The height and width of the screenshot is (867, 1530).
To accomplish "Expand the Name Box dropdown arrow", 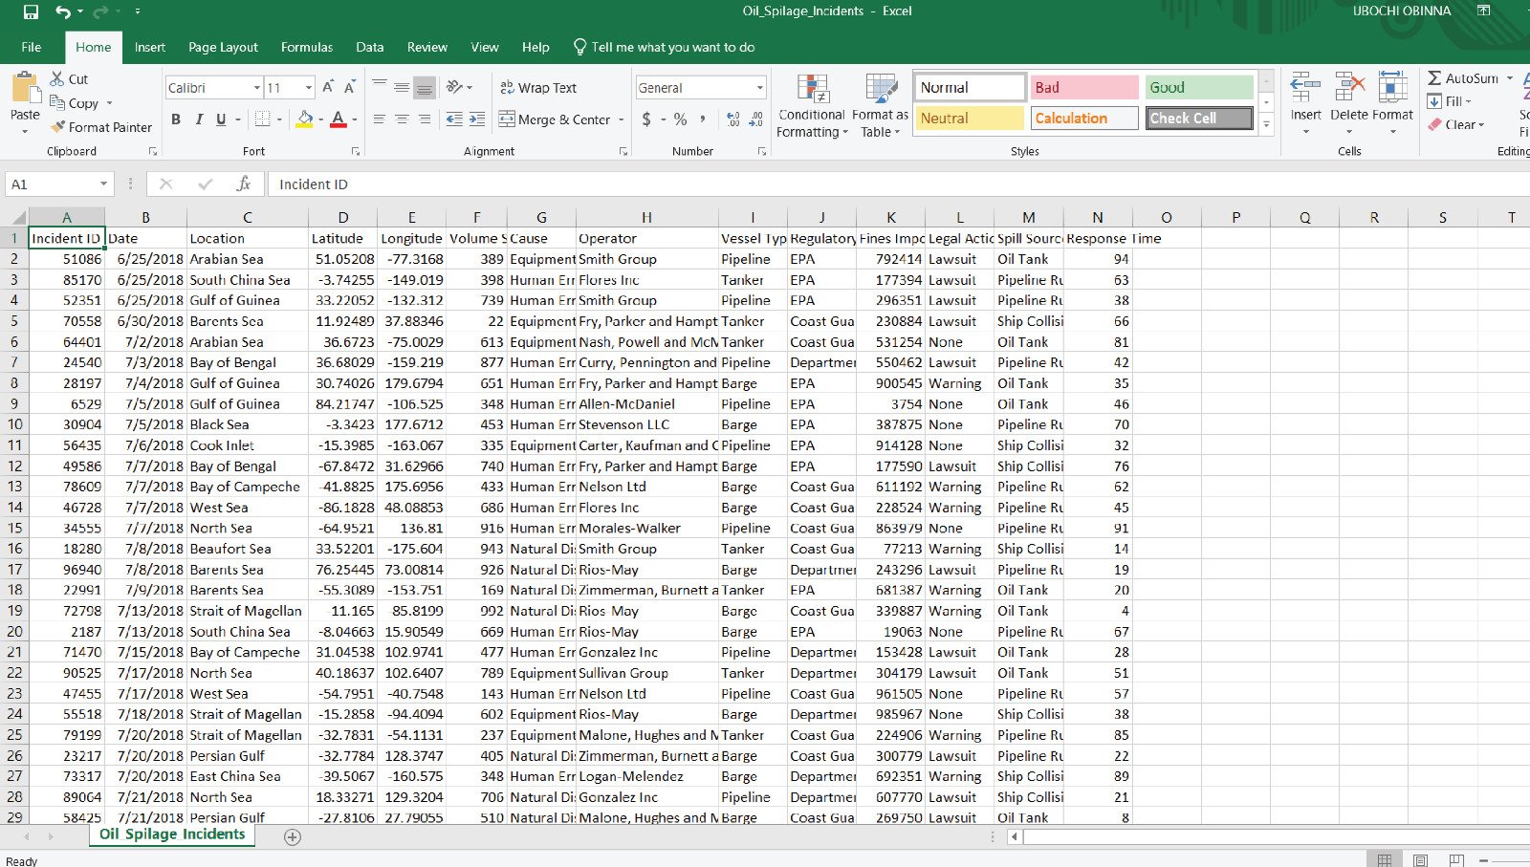I will pos(103,184).
